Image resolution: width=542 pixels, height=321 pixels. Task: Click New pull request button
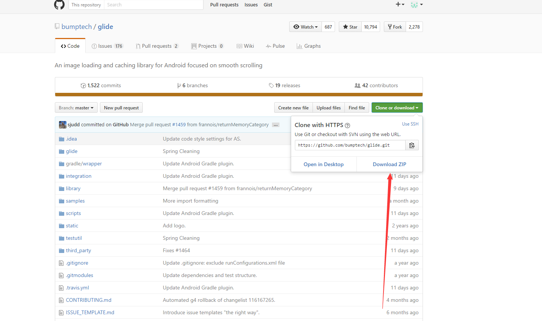coord(121,108)
